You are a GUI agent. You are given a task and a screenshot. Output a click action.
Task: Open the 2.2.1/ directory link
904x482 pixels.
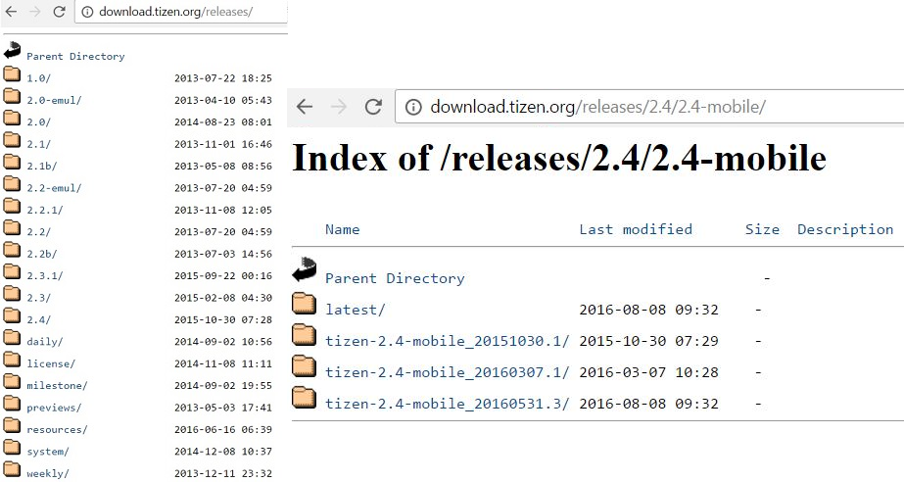tap(45, 210)
